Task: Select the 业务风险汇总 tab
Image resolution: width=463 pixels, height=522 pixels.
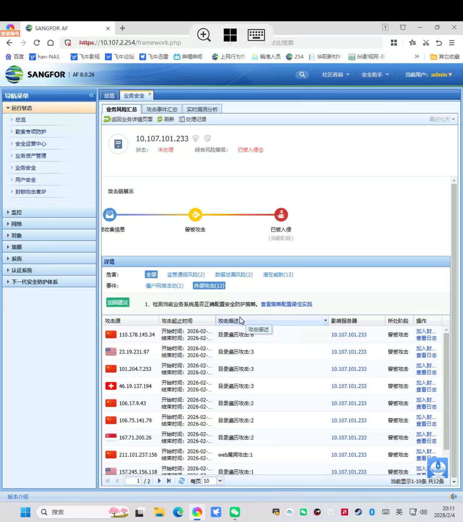Action: coord(122,109)
